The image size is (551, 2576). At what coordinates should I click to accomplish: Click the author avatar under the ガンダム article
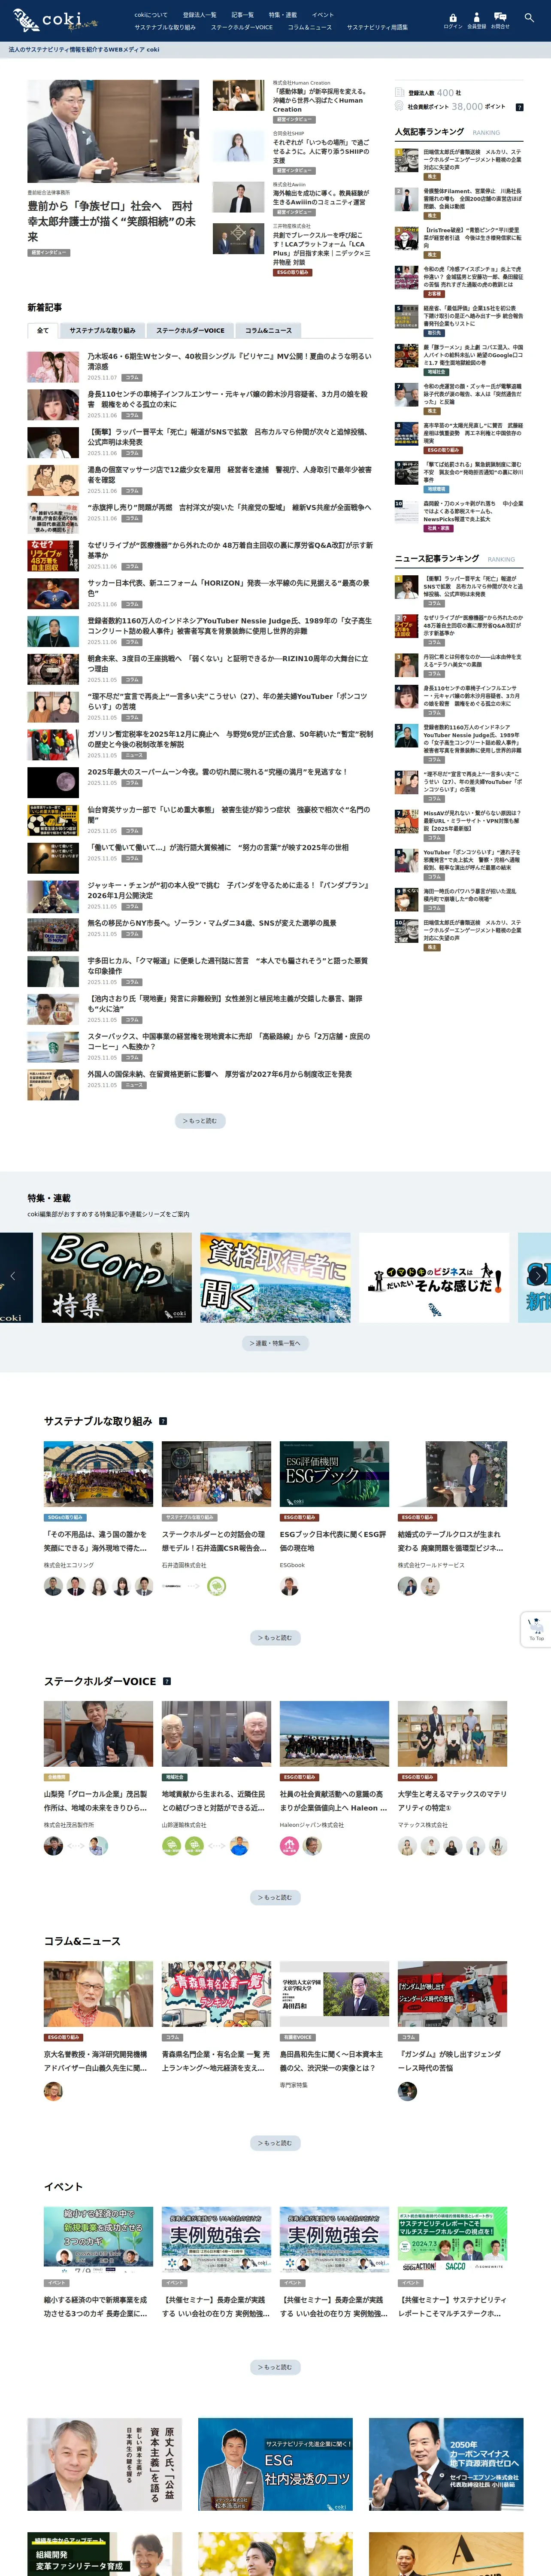point(407,2091)
